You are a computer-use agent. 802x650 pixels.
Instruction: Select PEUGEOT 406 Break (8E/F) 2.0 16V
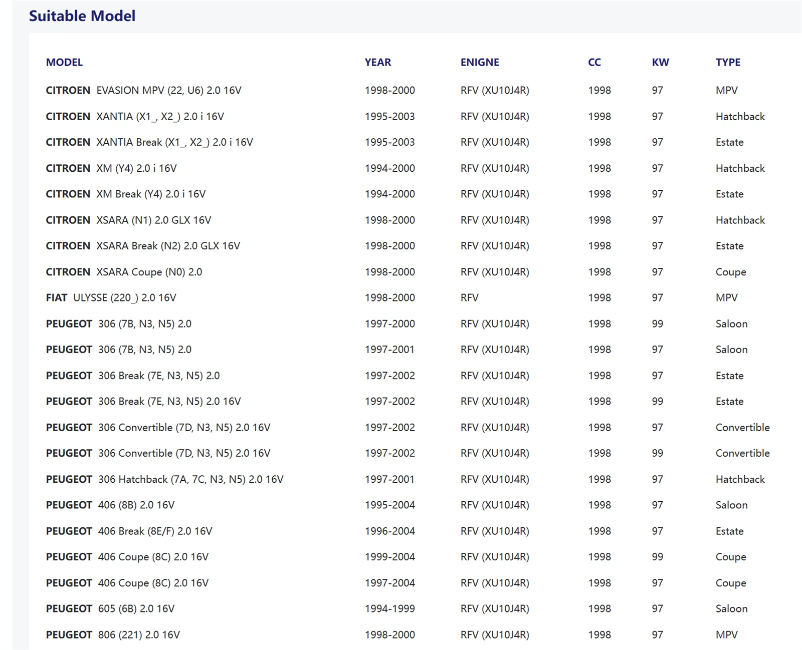point(129,531)
